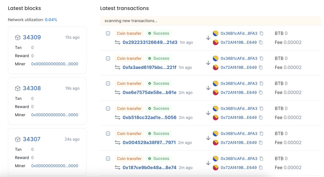
Task: Copy sender address in 0x29223126649...21d3 row
Action: [x=261, y=34]
